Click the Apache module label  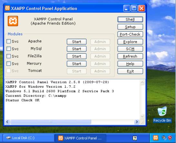(35, 41)
